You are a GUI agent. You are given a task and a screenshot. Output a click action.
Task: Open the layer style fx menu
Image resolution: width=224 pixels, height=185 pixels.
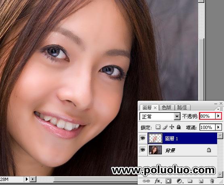tap(157, 181)
